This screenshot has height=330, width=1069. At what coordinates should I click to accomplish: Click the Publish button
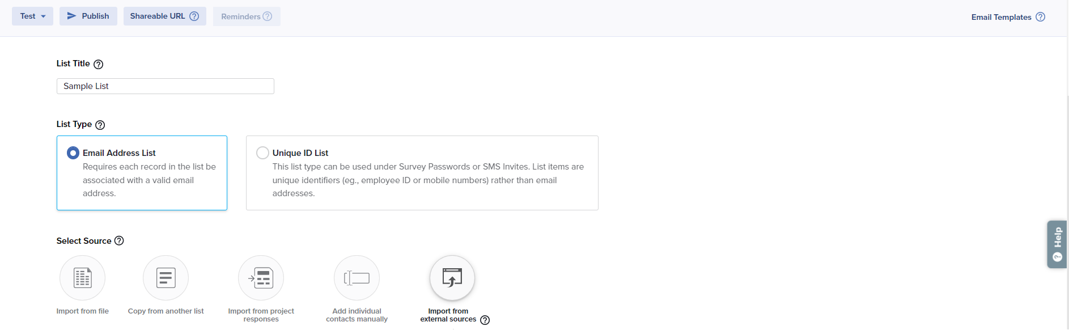pyautogui.click(x=88, y=16)
